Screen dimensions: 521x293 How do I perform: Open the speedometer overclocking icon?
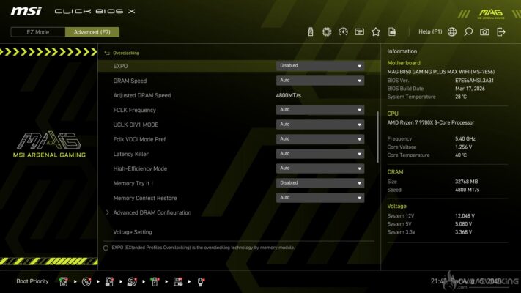coord(343,32)
